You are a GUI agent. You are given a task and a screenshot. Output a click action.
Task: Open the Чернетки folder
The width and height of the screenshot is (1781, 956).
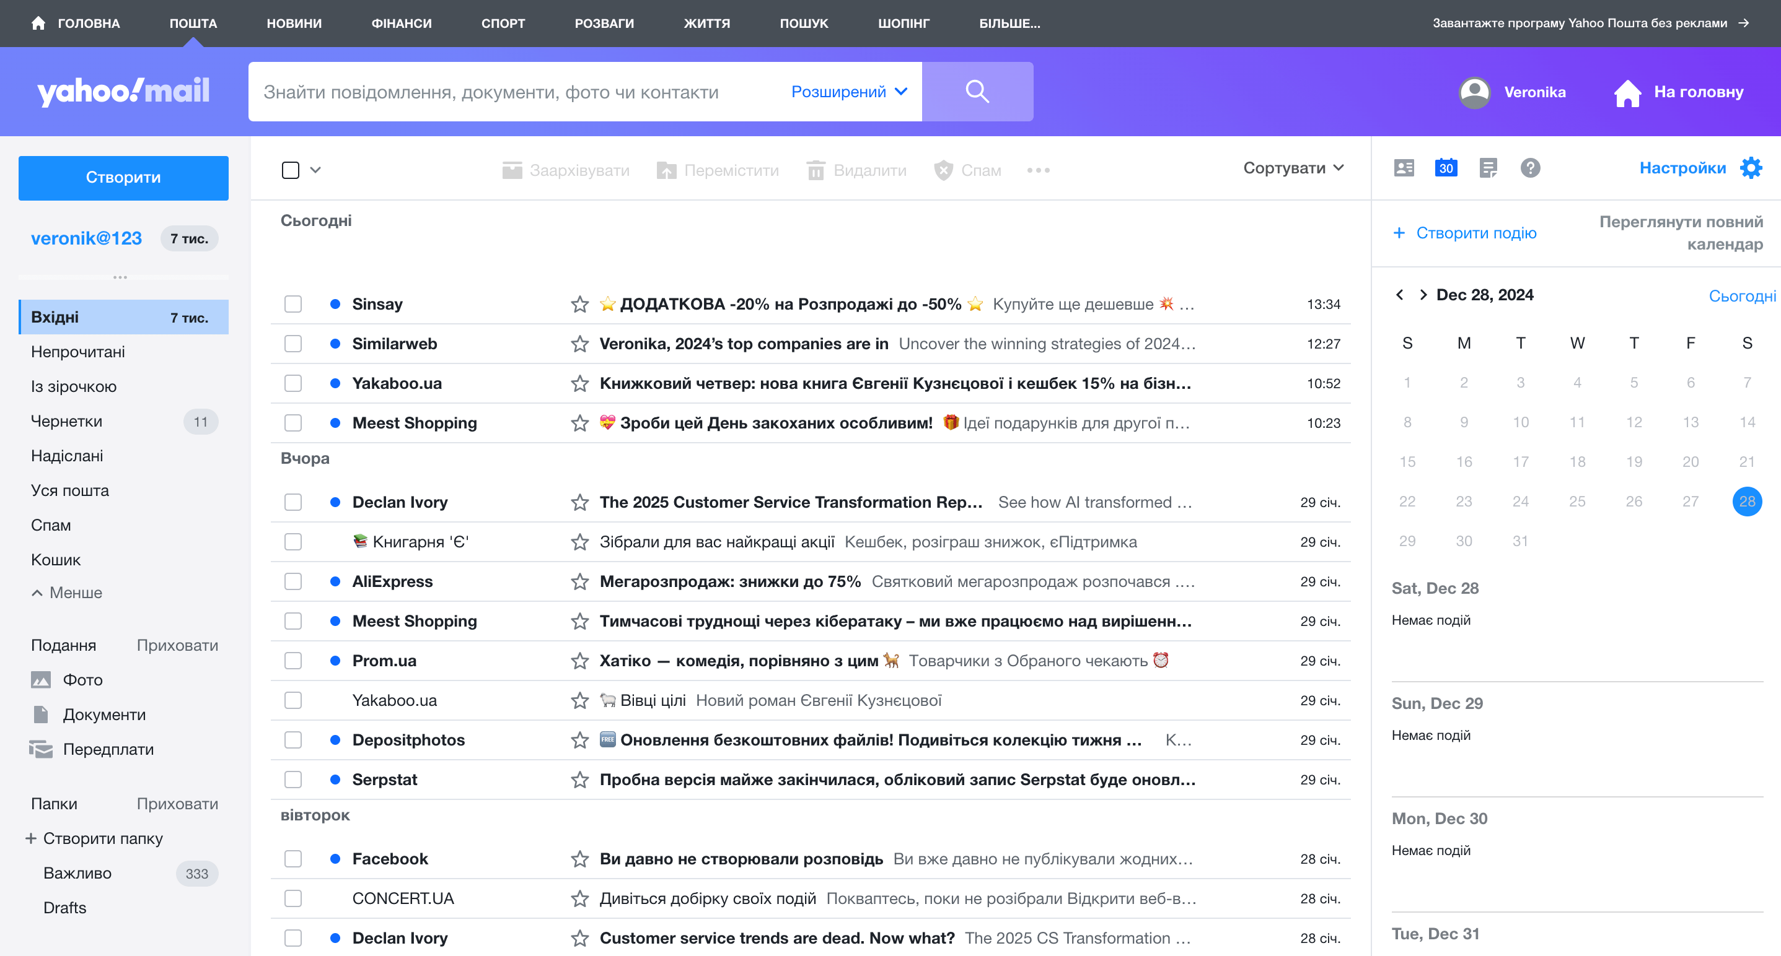coord(124,422)
